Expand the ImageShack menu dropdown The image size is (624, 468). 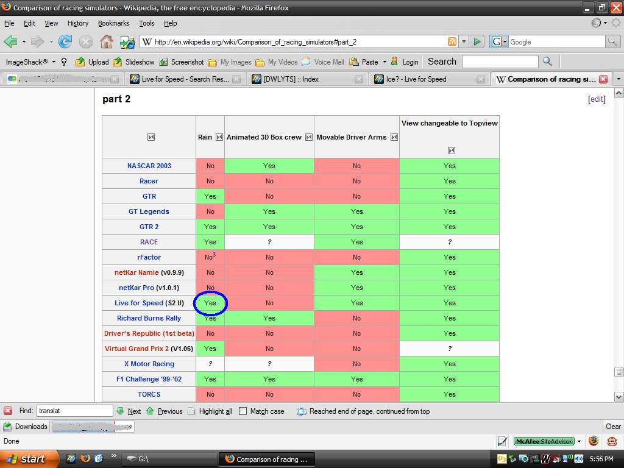[54, 62]
